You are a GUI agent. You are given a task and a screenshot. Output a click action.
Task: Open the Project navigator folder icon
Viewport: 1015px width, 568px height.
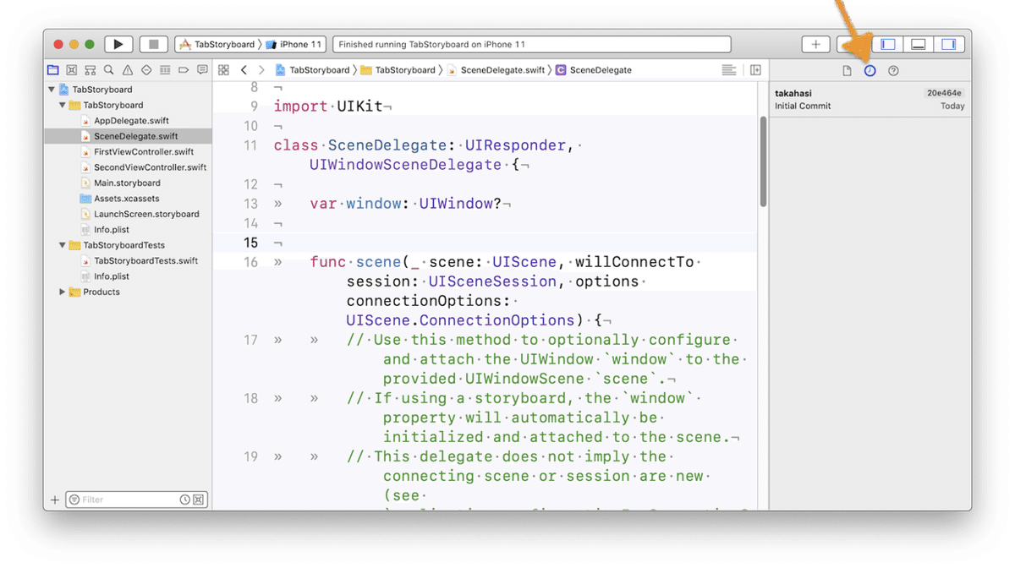53,70
